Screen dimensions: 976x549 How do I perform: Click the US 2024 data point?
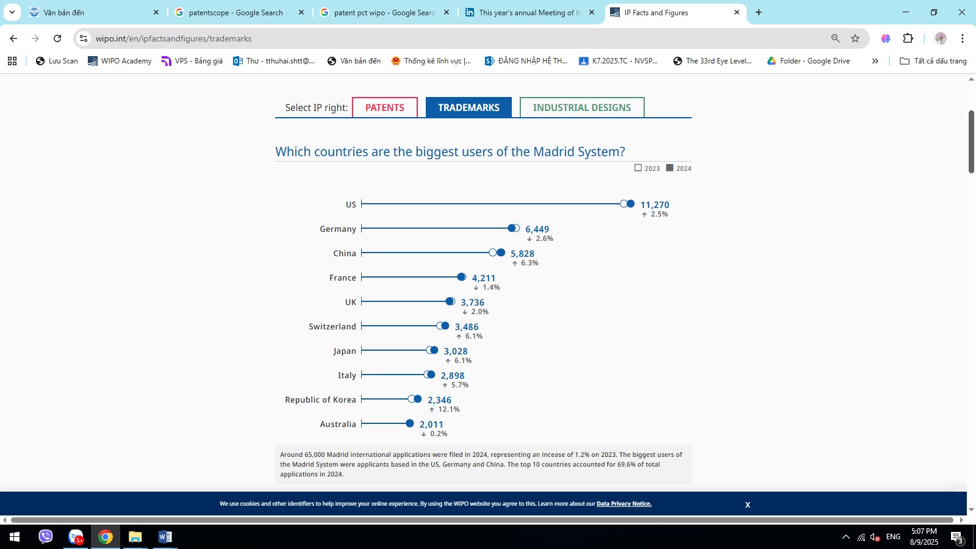tap(631, 204)
